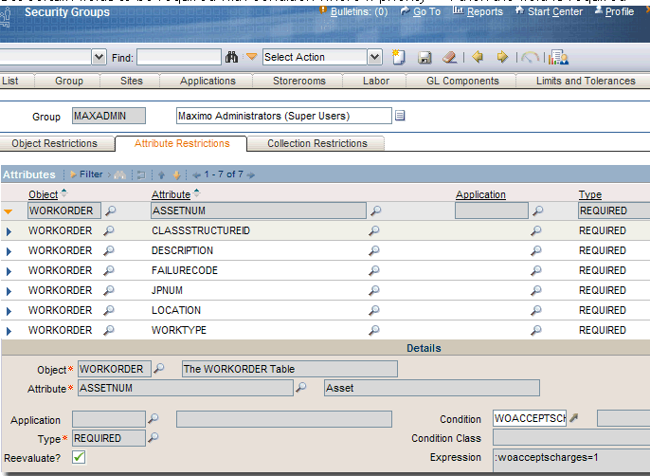Click the binoculars Find icon in toolbar
The image size is (650, 476).
point(231,57)
